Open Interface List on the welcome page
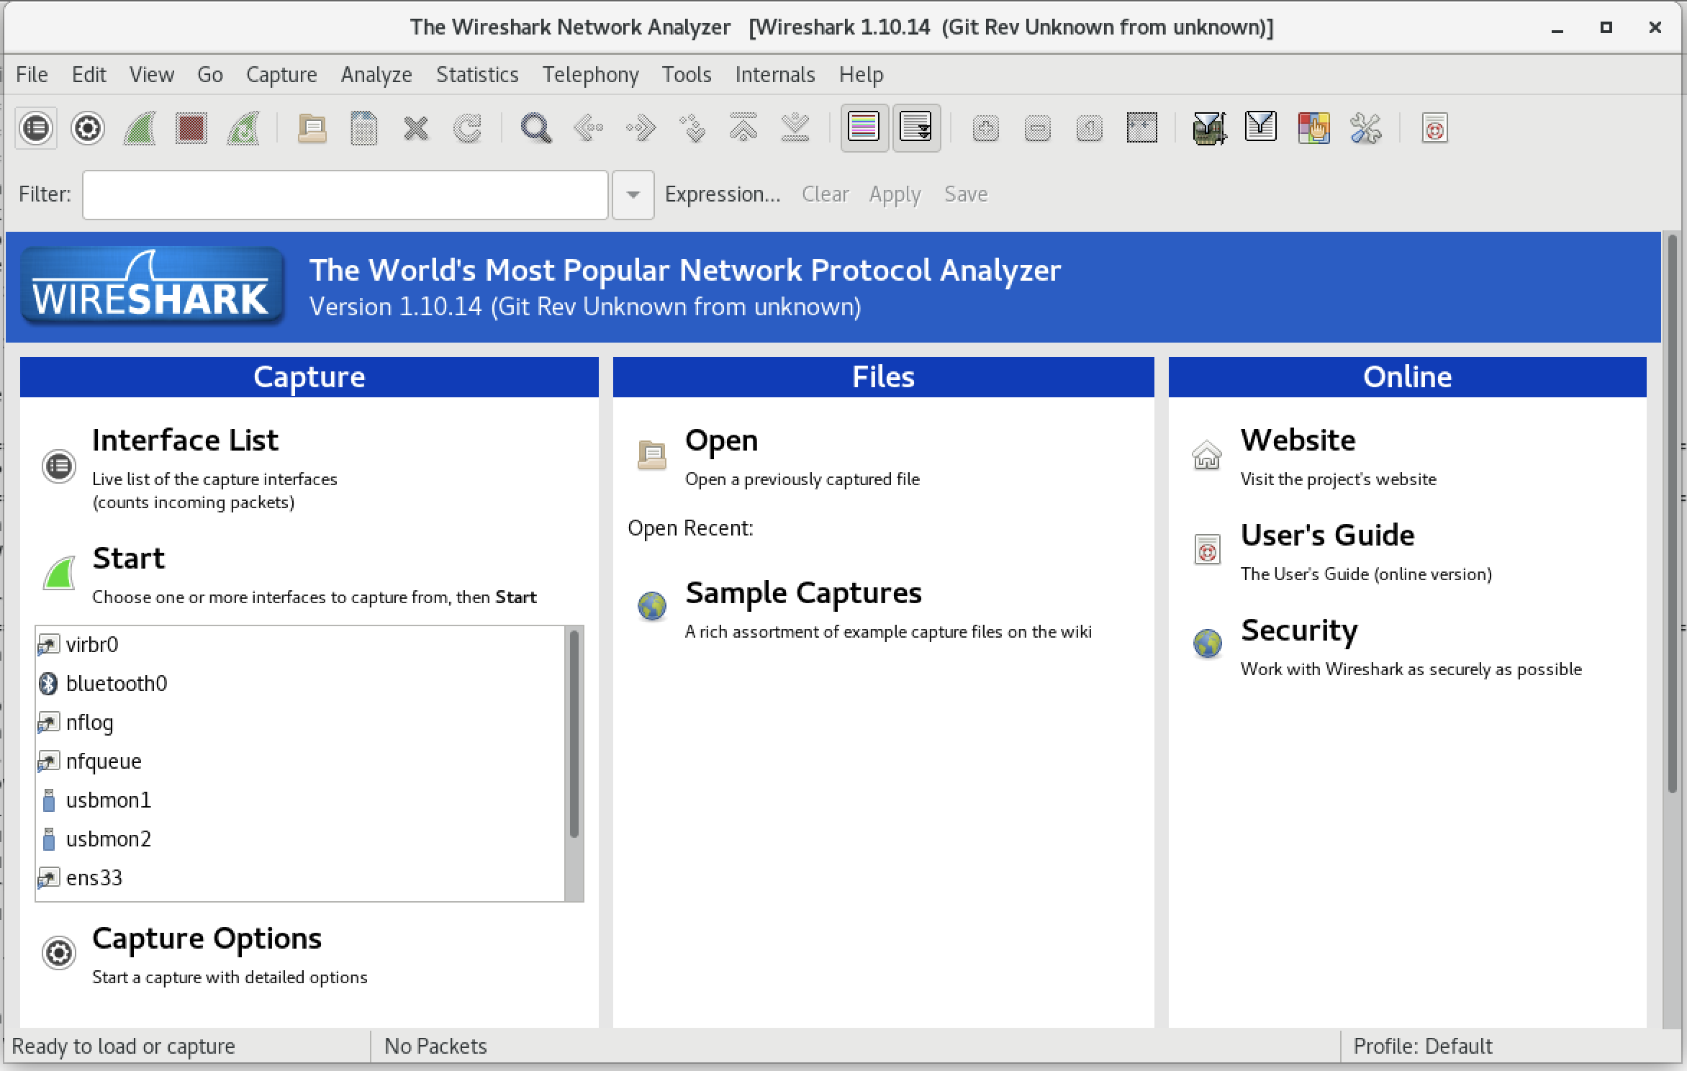 pos(185,440)
